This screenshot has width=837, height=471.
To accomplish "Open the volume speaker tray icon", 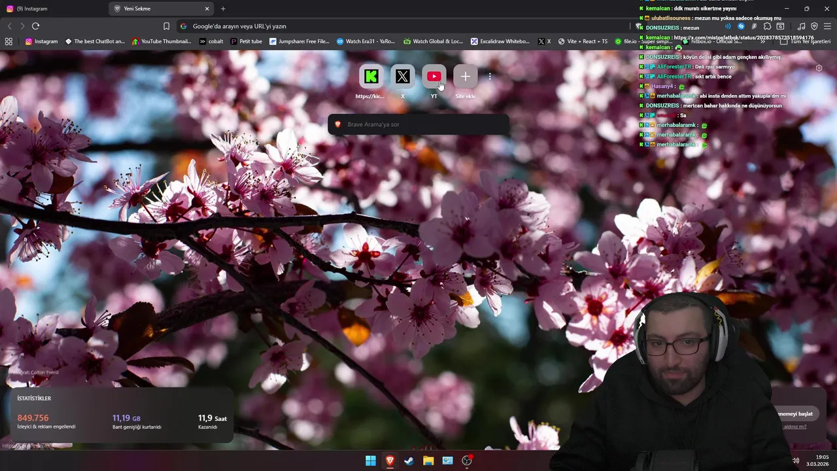I will pyautogui.click(x=796, y=461).
